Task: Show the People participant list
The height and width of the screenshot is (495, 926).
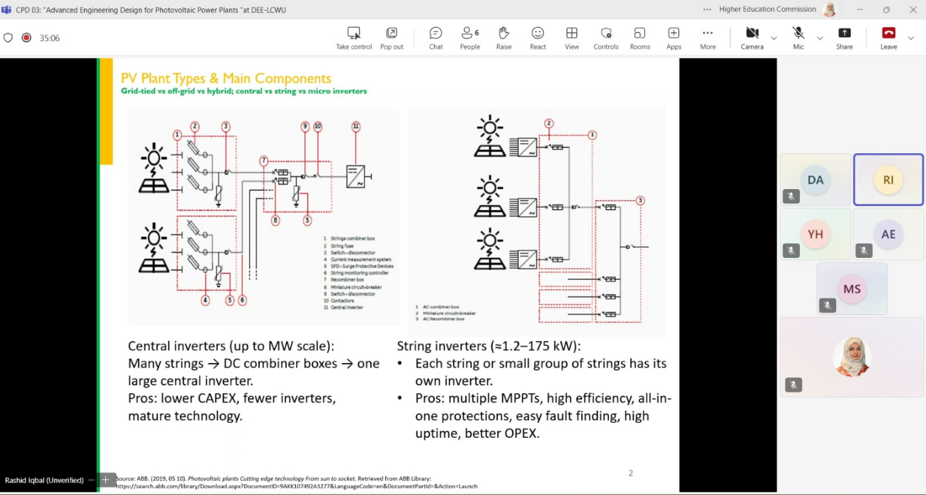Action: 469,38
